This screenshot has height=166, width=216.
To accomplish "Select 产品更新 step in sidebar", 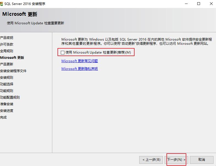I will click(x=7, y=64).
